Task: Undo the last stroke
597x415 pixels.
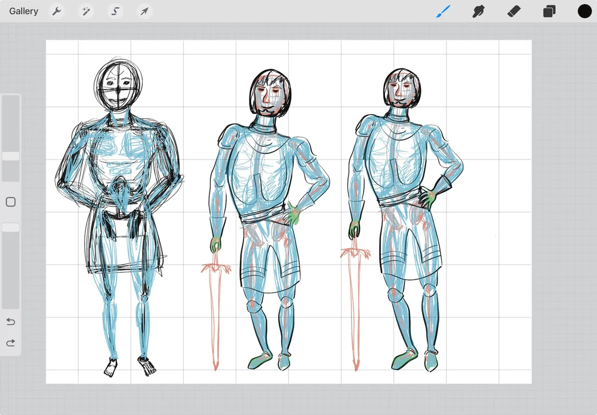Action: click(11, 322)
